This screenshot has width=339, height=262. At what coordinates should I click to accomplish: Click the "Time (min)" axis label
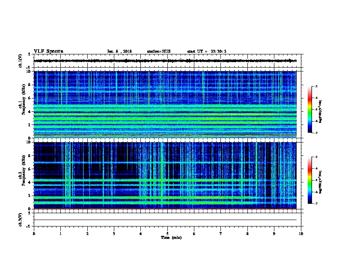coord(171,238)
